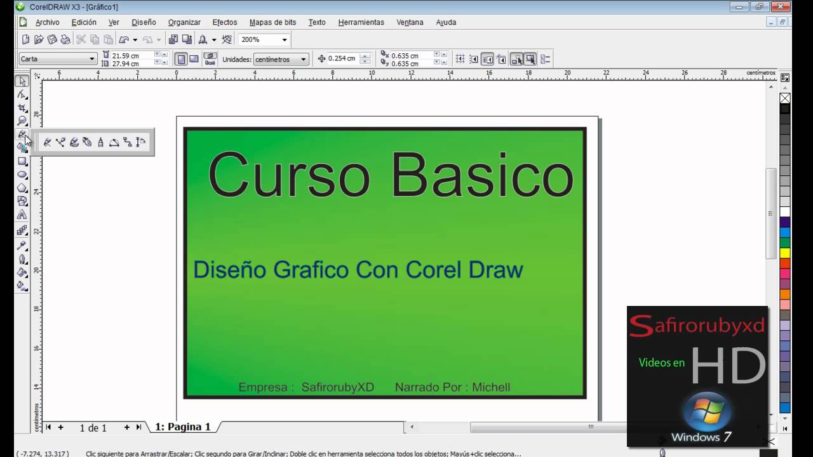Go to first page navigator button

[x=48, y=427]
